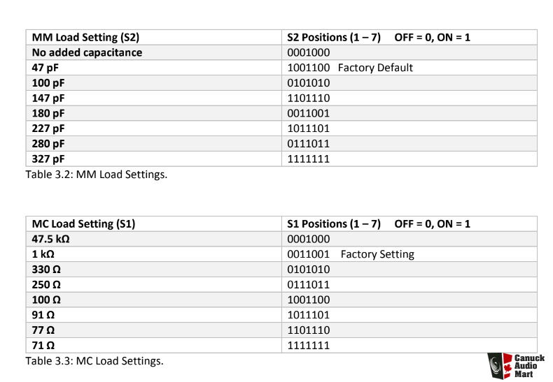This screenshot has width=553, height=382.
Task: Select the 327 pF table cell
Action: click(x=154, y=159)
